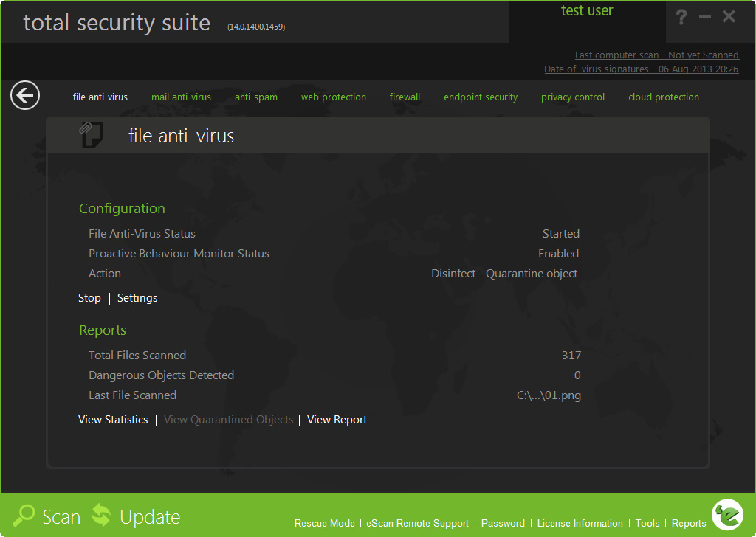Launch eScan Remote Support
This screenshot has width=756, height=537.
[418, 524]
